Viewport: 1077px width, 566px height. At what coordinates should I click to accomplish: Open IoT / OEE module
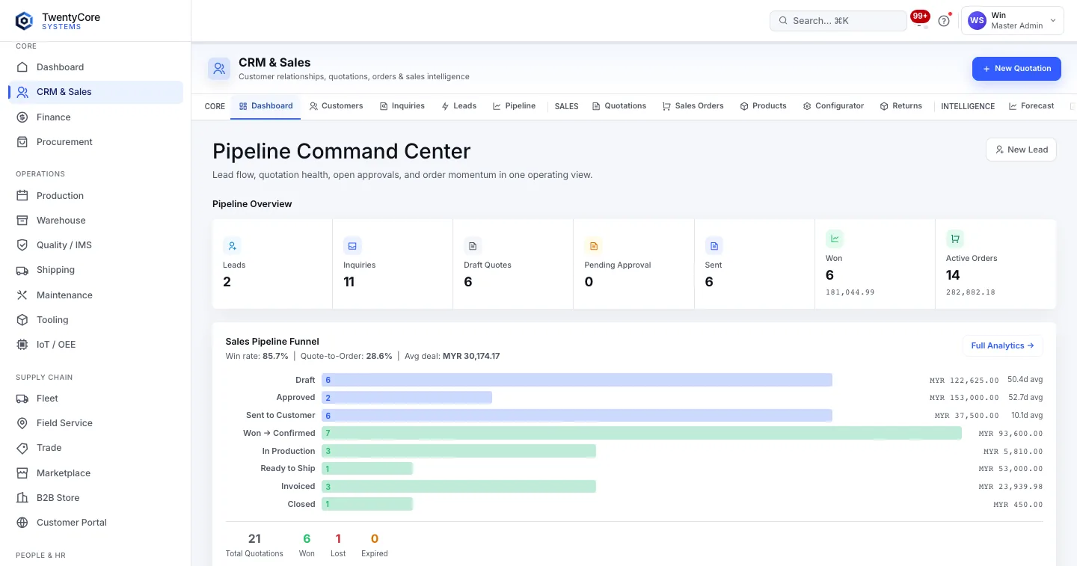[x=96, y=345]
